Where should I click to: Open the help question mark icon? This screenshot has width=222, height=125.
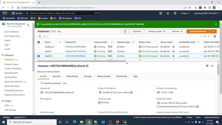[175, 13]
